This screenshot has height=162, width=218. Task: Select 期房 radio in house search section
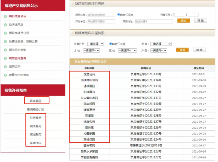point(110,44)
